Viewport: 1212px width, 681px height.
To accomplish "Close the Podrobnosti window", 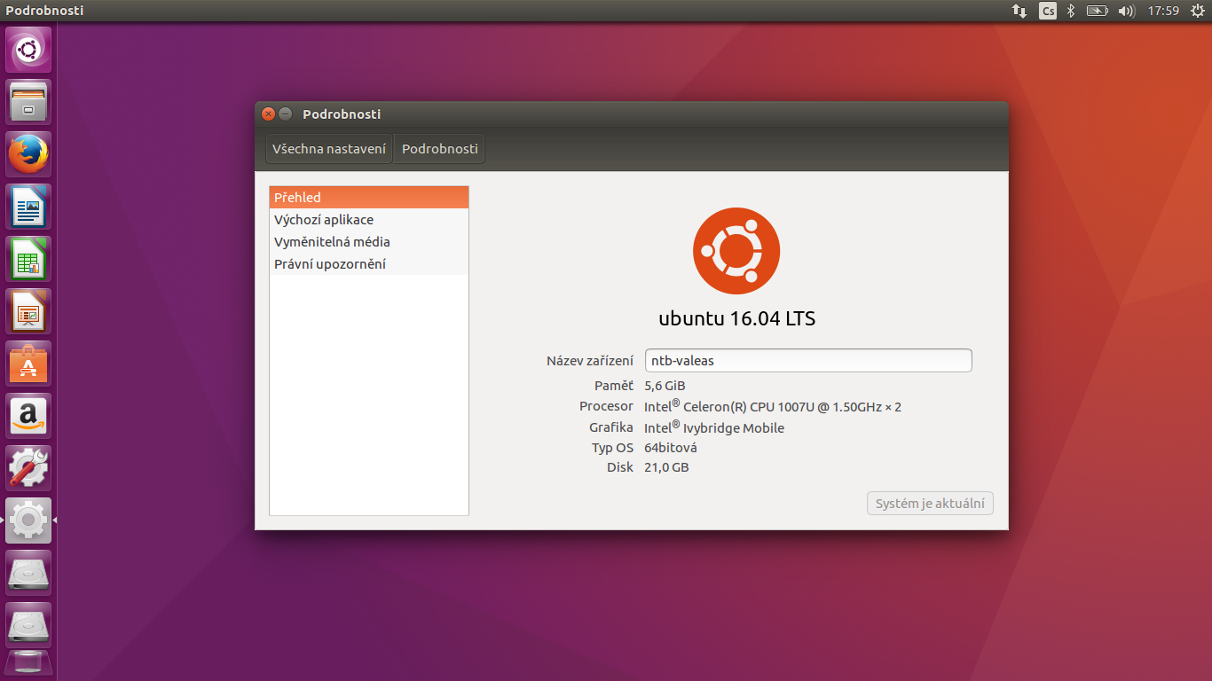I will point(268,114).
